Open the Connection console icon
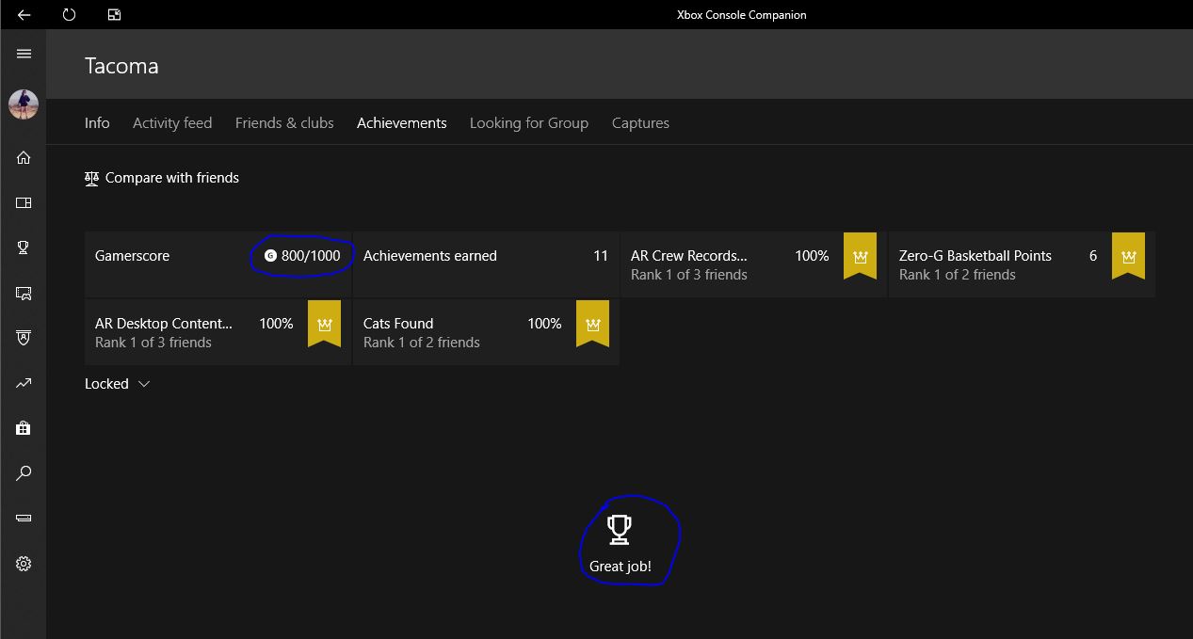Image resolution: width=1193 pixels, height=639 pixels. click(24, 519)
